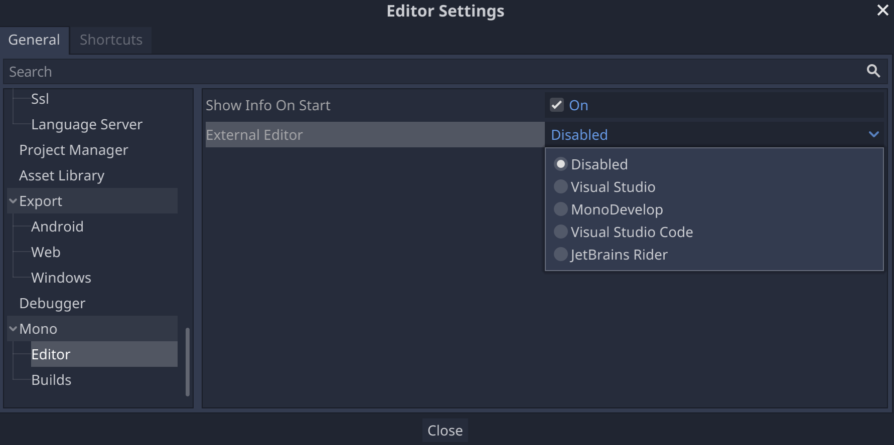Open the Debugger settings section
The width and height of the screenshot is (894, 445).
(x=52, y=303)
